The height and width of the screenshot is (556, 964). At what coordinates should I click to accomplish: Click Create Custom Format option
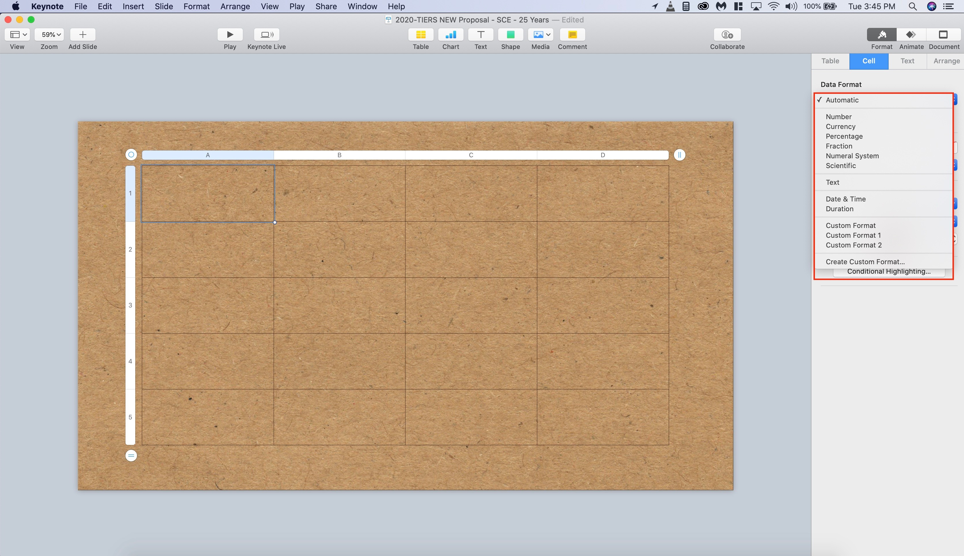click(x=865, y=262)
